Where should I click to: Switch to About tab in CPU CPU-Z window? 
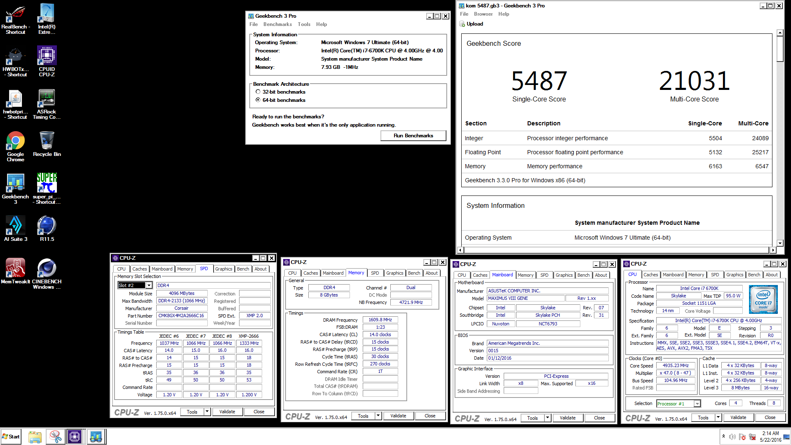pos(772,275)
